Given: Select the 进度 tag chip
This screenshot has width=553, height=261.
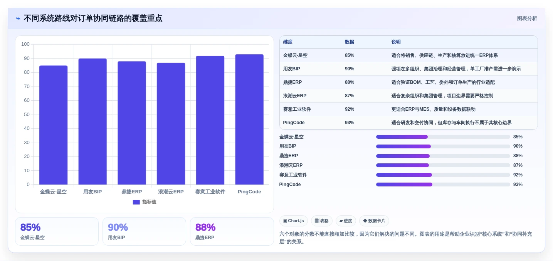Looking at the screenshot, I should (346, 221).
